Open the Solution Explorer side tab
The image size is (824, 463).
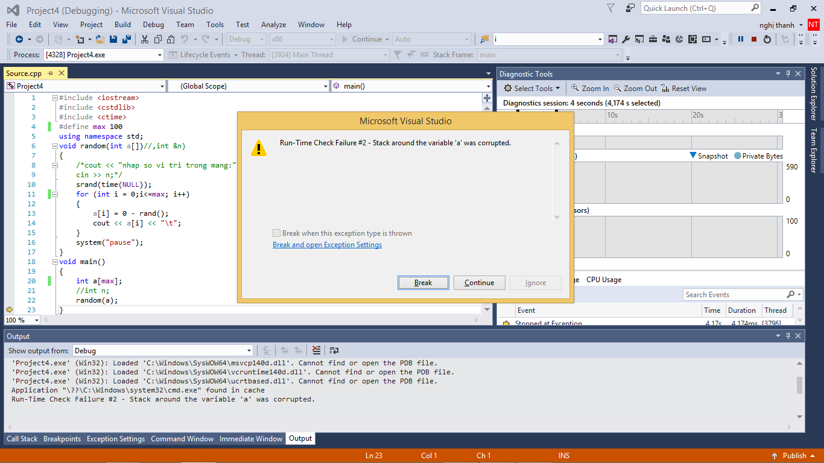(814, 93)
